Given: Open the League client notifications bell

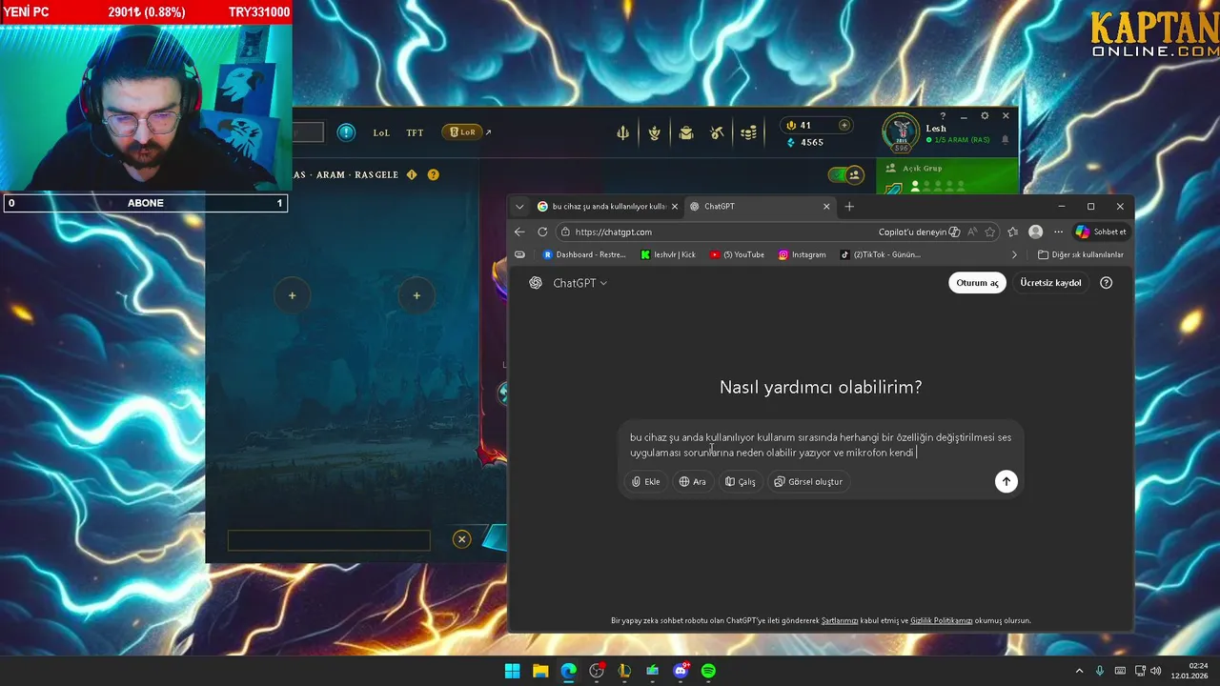Looking at the screenshot, I should [x=1005, y=139].
